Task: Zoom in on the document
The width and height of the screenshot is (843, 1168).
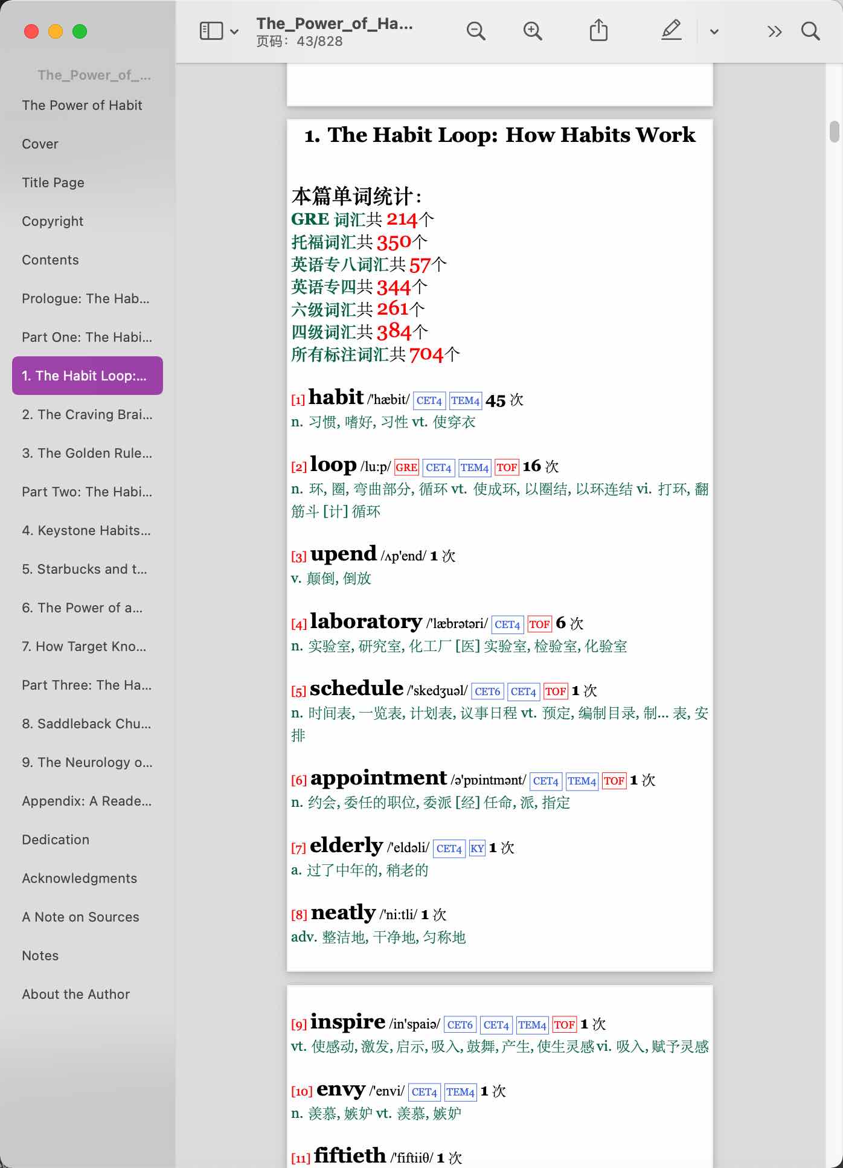Action: [533, 31]
